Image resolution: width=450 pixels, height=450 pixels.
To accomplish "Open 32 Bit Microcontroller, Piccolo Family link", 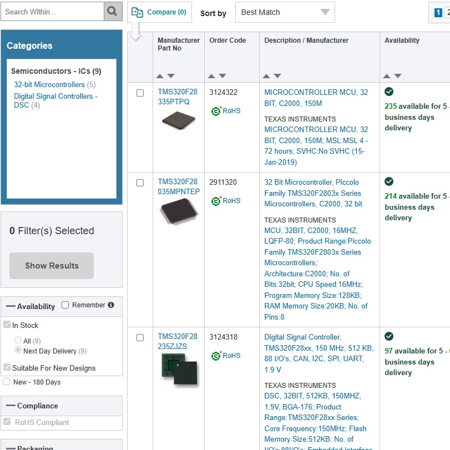I will point(313,193).
